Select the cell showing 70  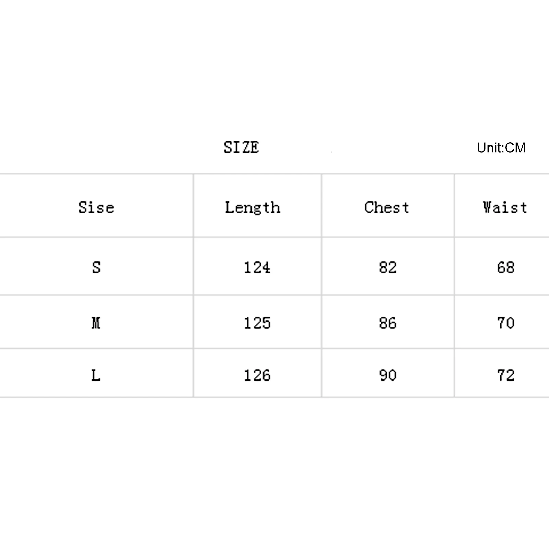click(505, 323)
